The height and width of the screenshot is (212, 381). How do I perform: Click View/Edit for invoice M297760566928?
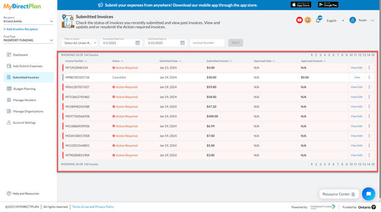point(357,116)
